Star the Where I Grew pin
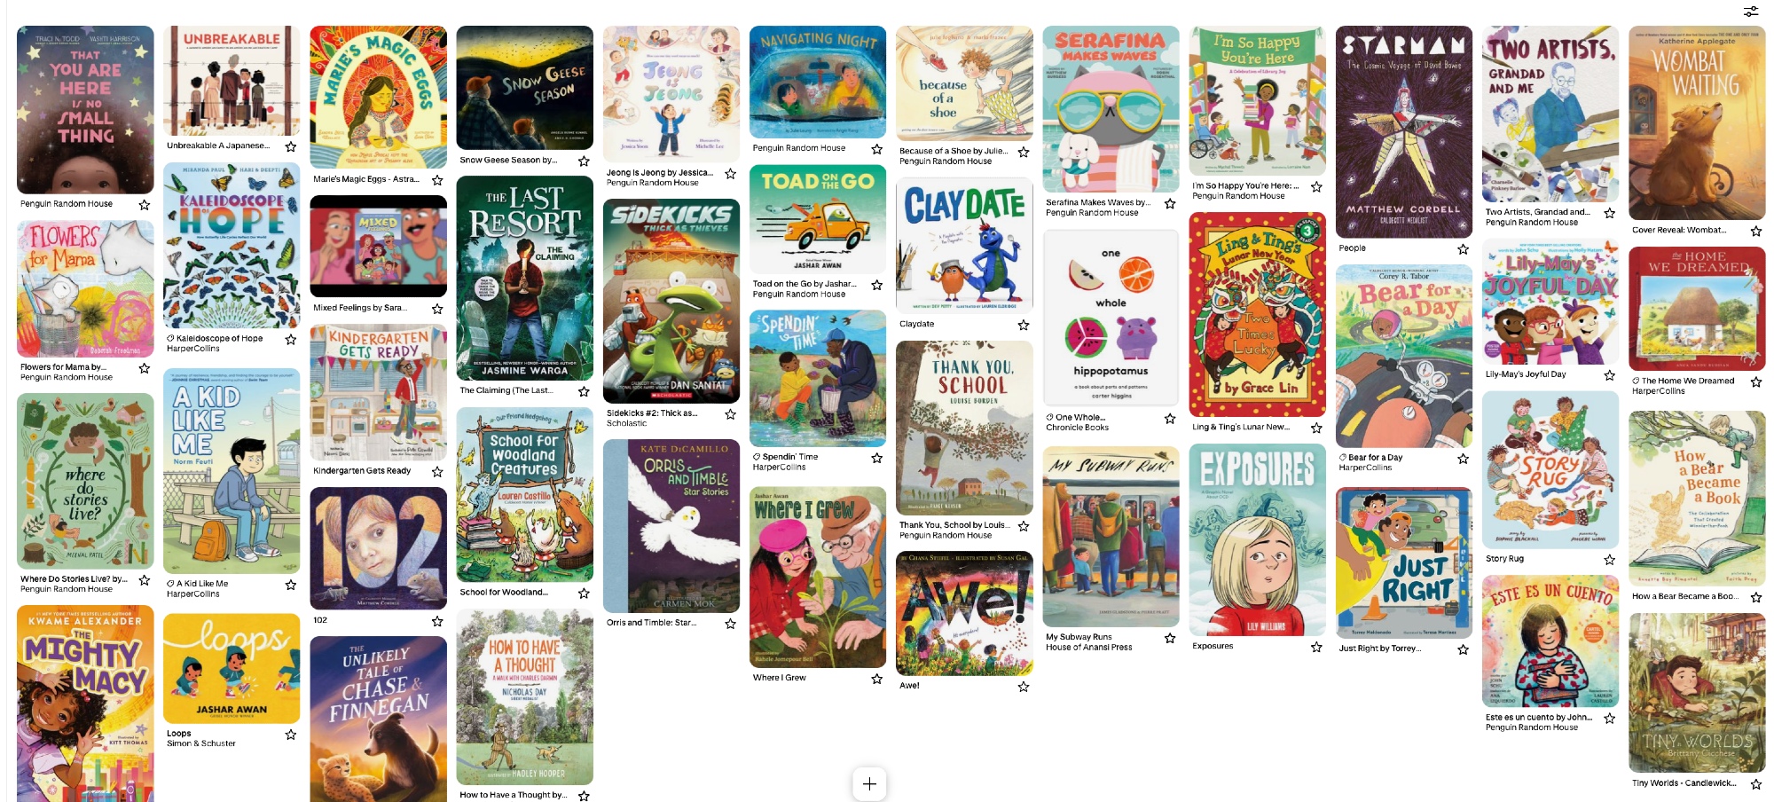This screenshot has width=1774, height=802. click(876, 679)
